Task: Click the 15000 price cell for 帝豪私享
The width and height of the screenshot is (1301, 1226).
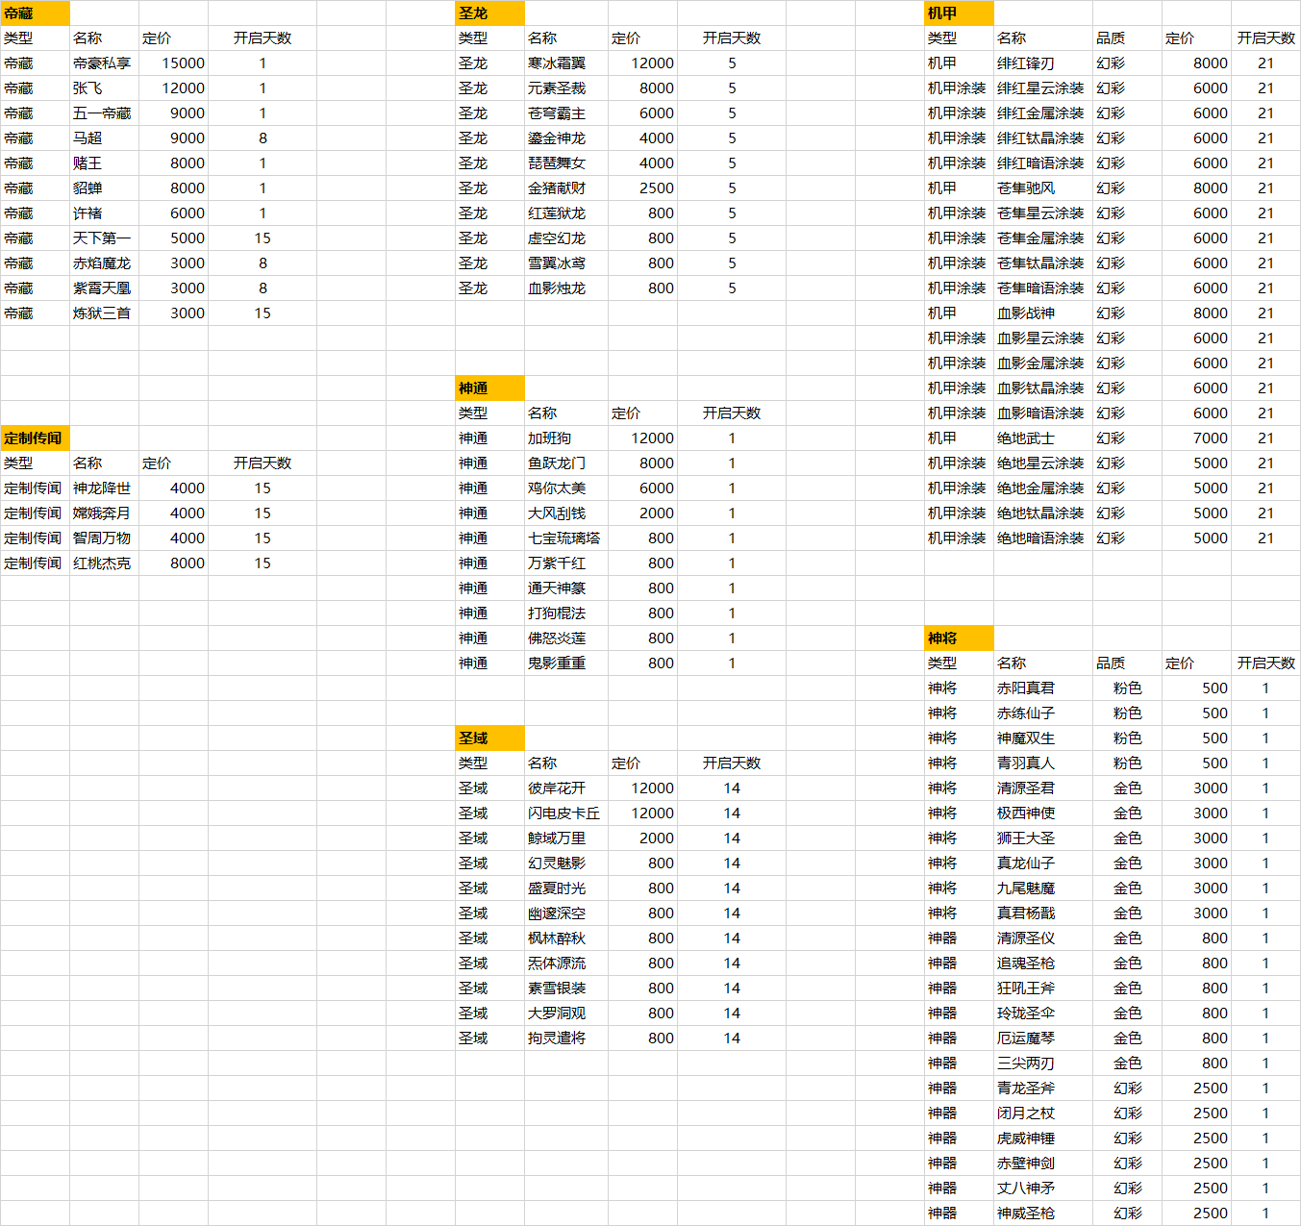Action: point(174,63)
